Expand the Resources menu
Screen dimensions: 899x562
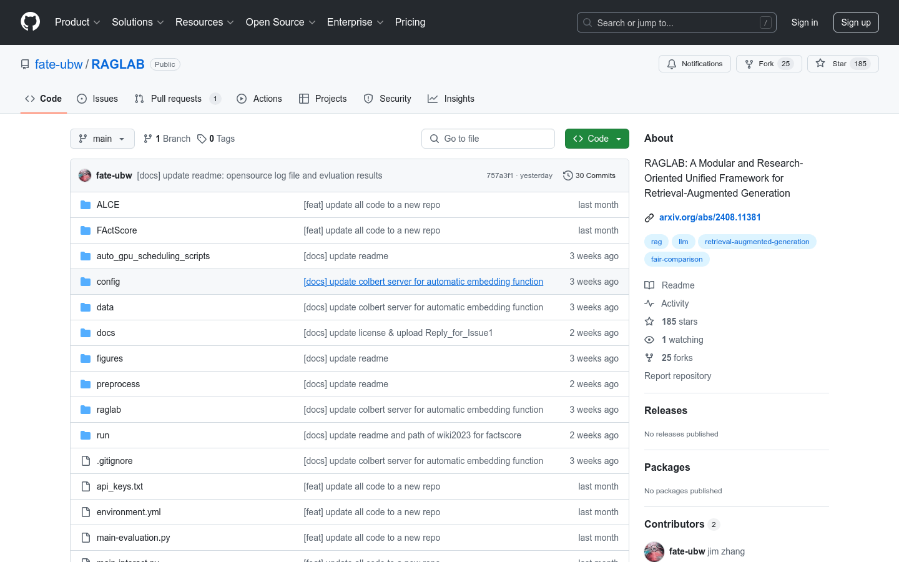(x=205, y=22)
